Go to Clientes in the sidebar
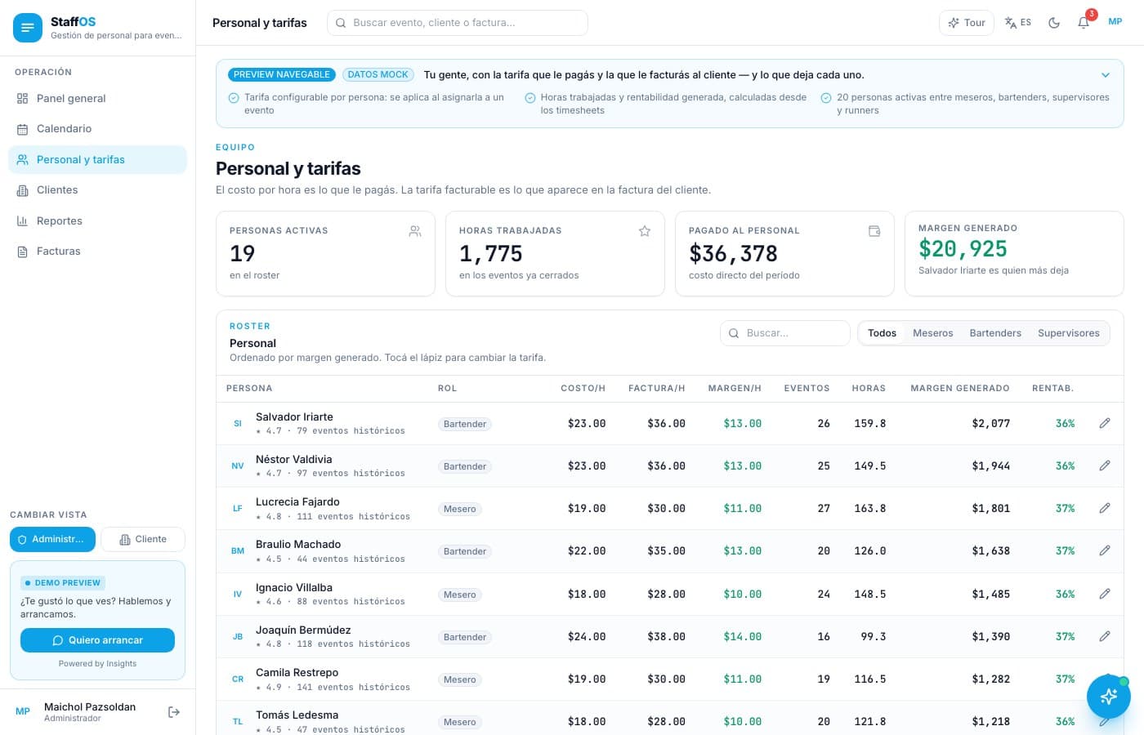 tap(97, 190)
